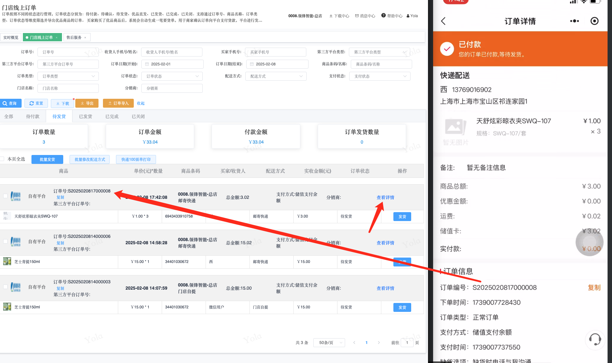612x363 pixels.
Task: Close the 售后服务 tab with its x
Action: tap(85, 37)
